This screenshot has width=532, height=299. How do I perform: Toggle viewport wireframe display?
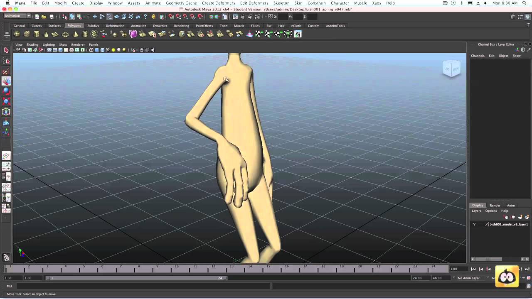pos(91,50)
